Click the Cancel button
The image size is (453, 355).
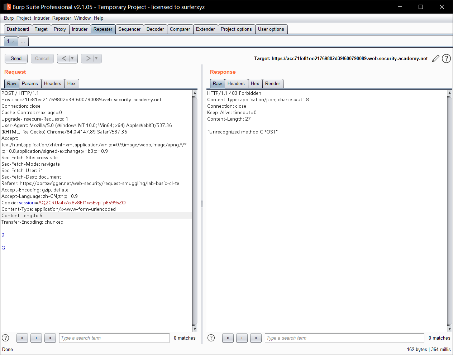42,58
